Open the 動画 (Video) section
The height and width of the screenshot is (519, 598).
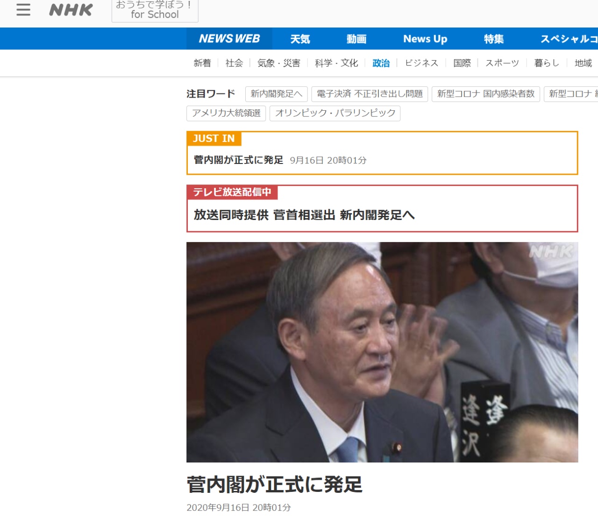[x=357, y=39]
